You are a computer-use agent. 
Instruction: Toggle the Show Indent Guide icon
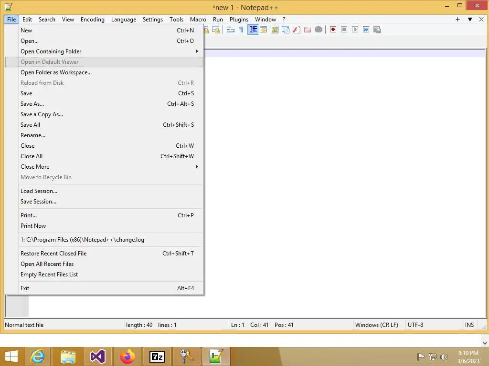coord(253,30)
